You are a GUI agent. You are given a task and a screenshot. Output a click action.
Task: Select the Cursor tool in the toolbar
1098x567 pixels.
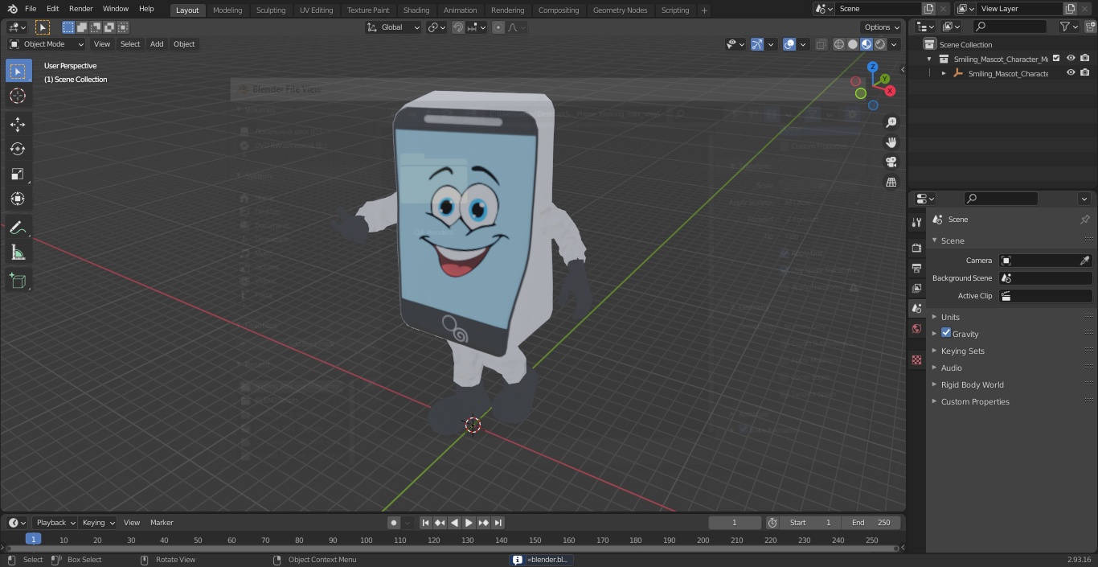click(x=18, y=96)
